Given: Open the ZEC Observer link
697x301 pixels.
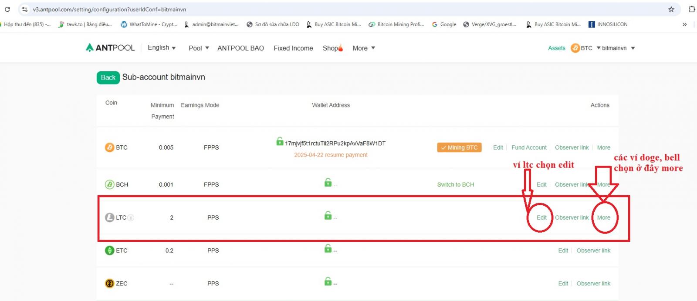Looking at the screenshot, I should pyautogui.click(x=593, y=284).
